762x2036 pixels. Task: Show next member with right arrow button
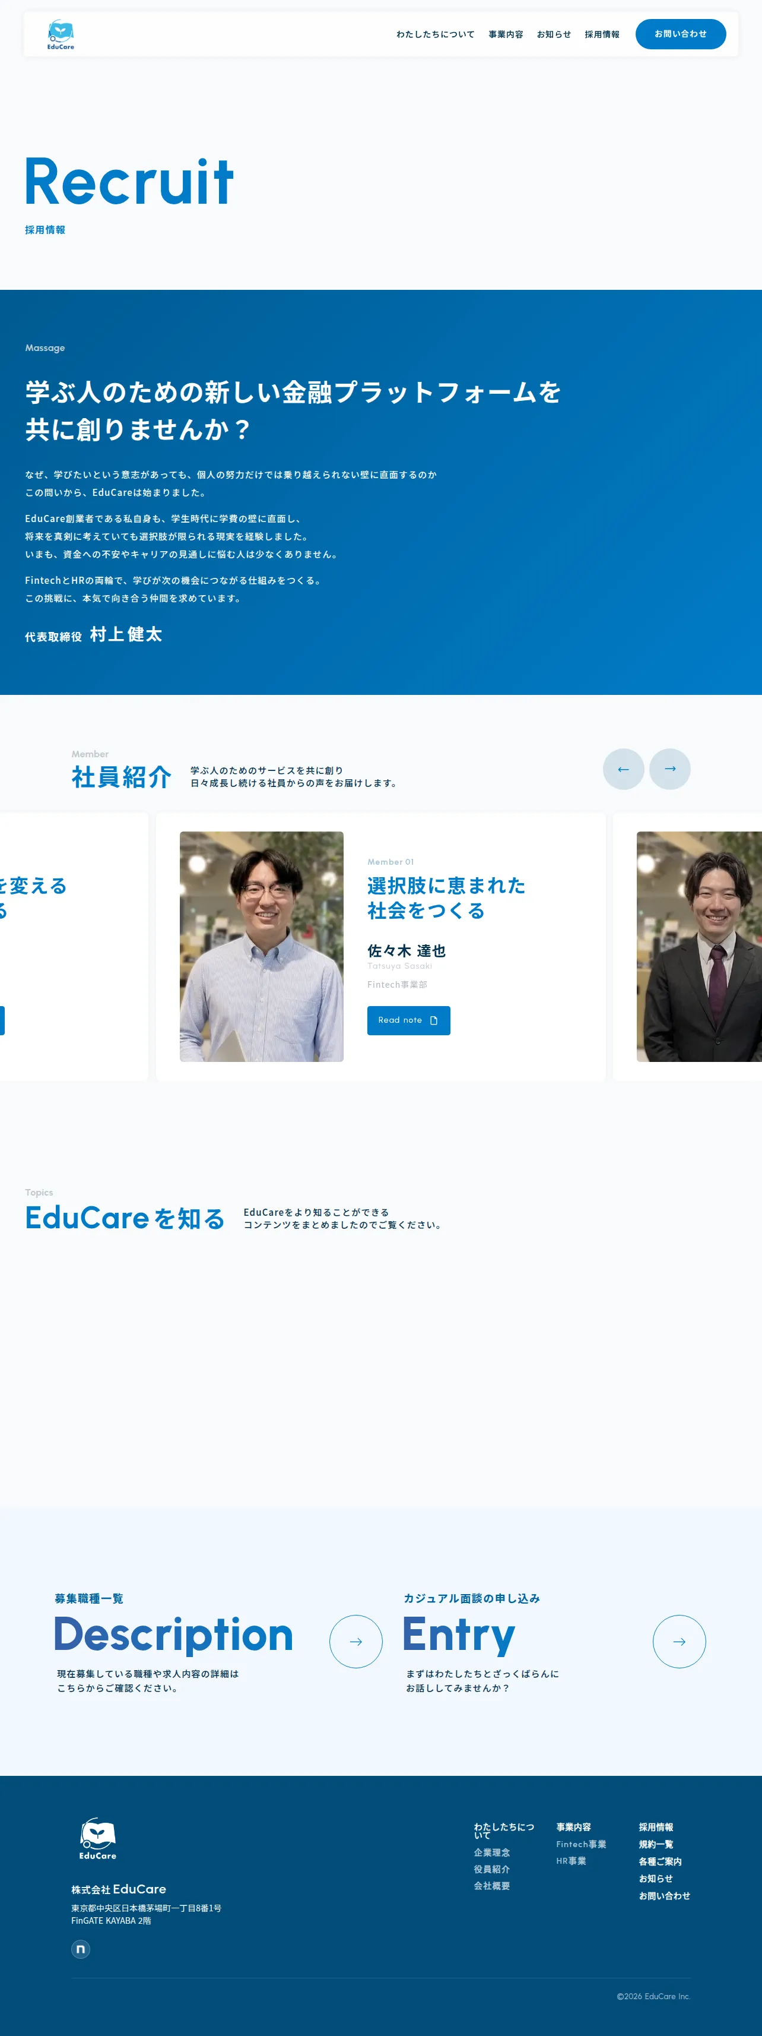pos(669,769)
